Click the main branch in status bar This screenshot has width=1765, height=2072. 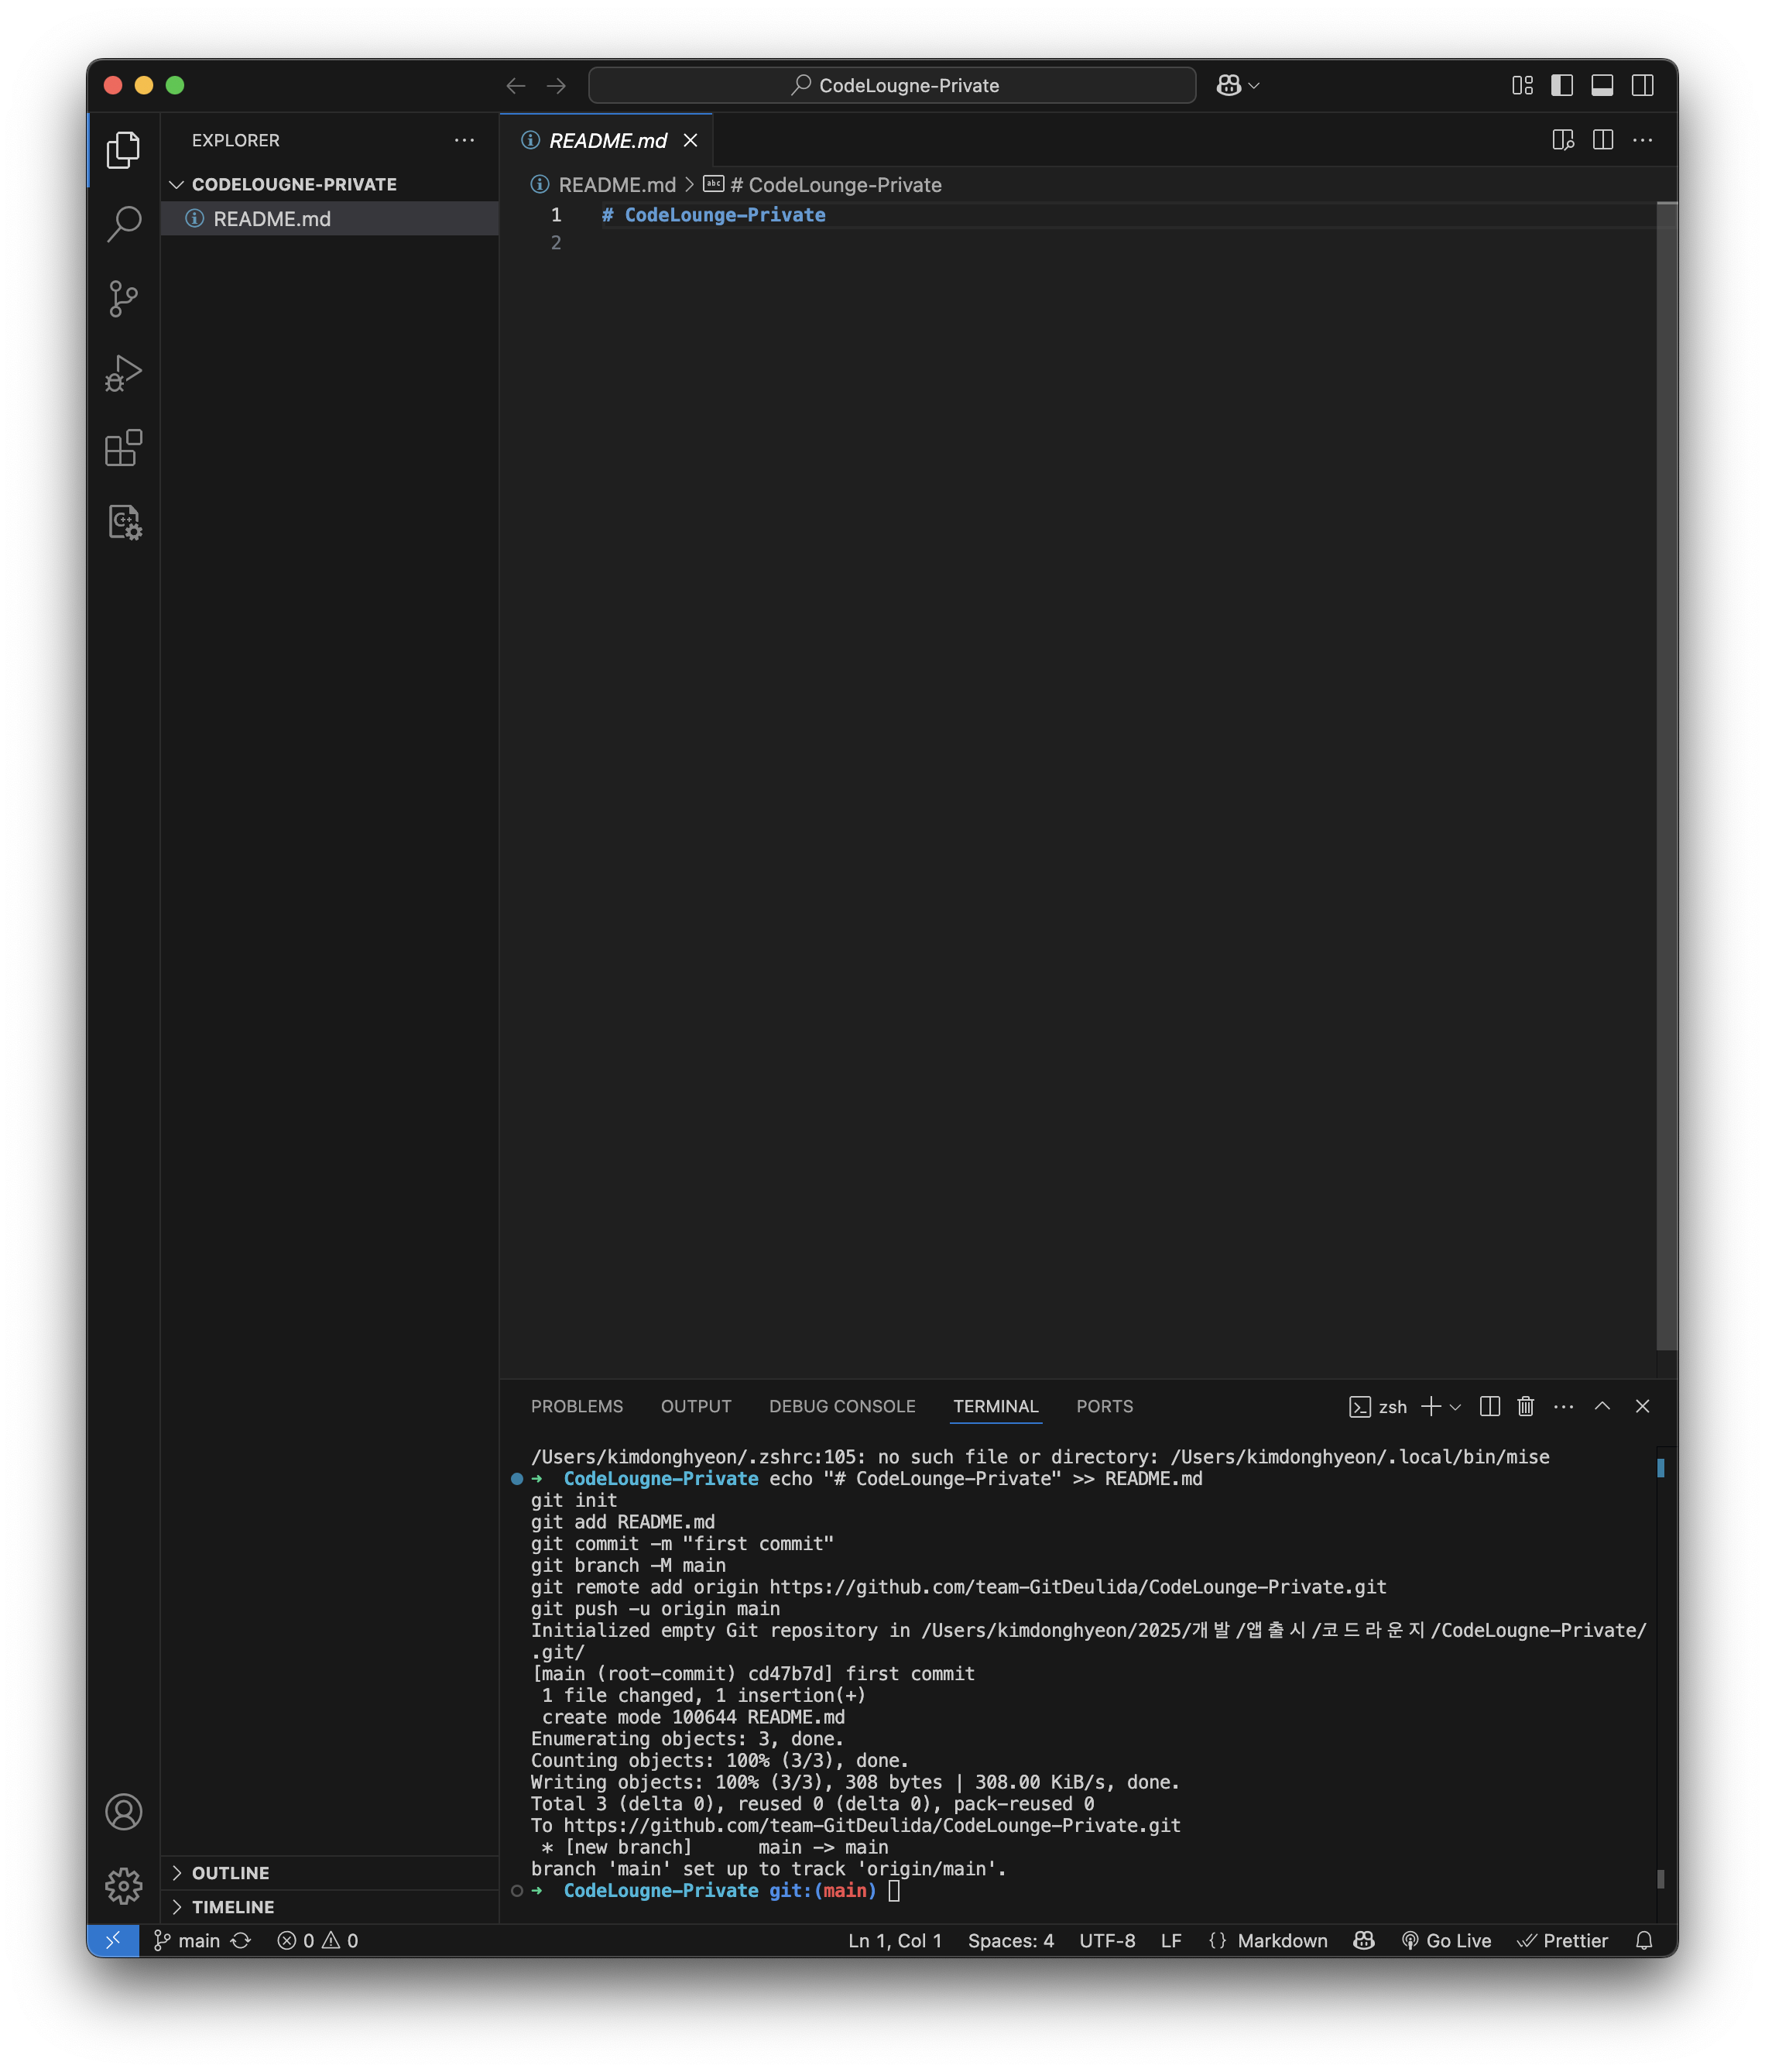pos(187,1940)
